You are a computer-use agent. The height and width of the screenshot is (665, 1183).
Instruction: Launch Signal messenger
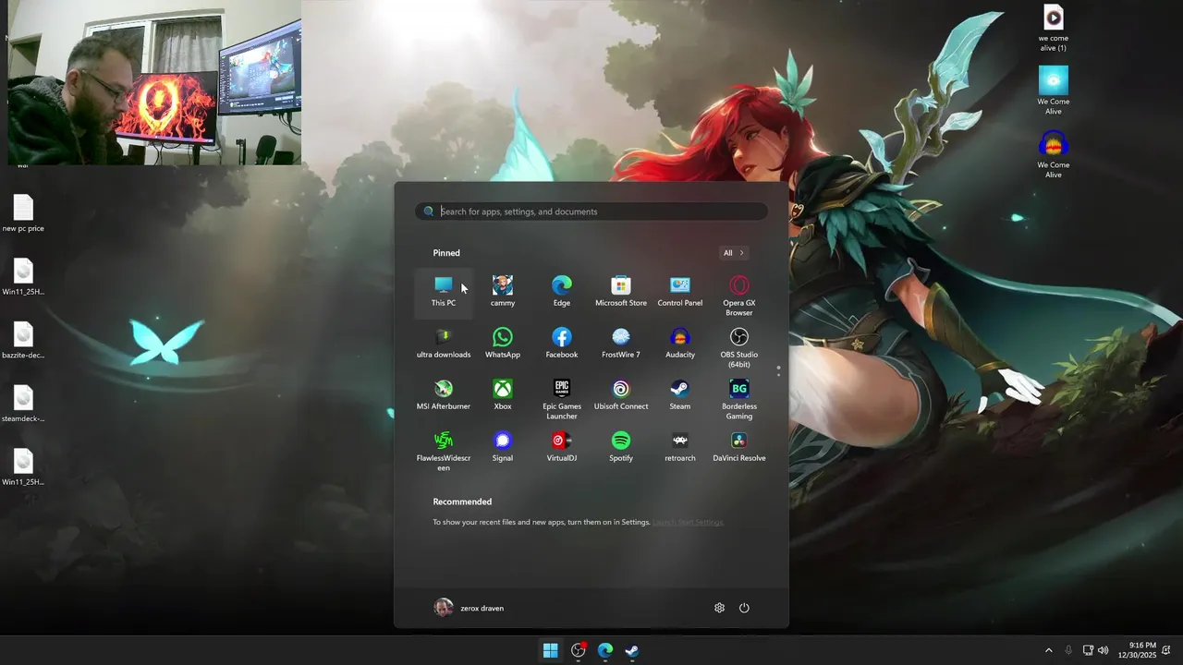503,447
